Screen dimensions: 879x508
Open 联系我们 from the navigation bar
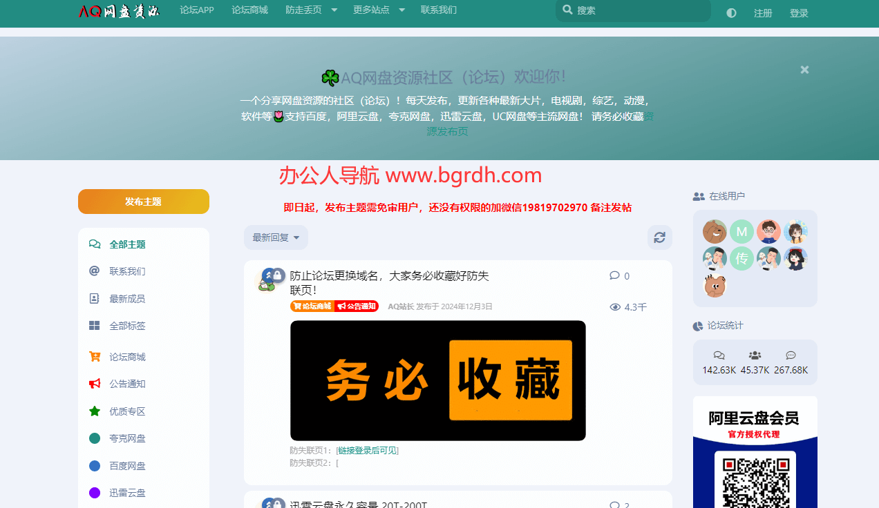coord(439,10)
